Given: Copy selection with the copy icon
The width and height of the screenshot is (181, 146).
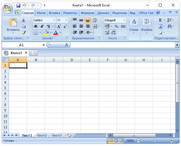Looking at the screenshot, I should pos(23,26).
